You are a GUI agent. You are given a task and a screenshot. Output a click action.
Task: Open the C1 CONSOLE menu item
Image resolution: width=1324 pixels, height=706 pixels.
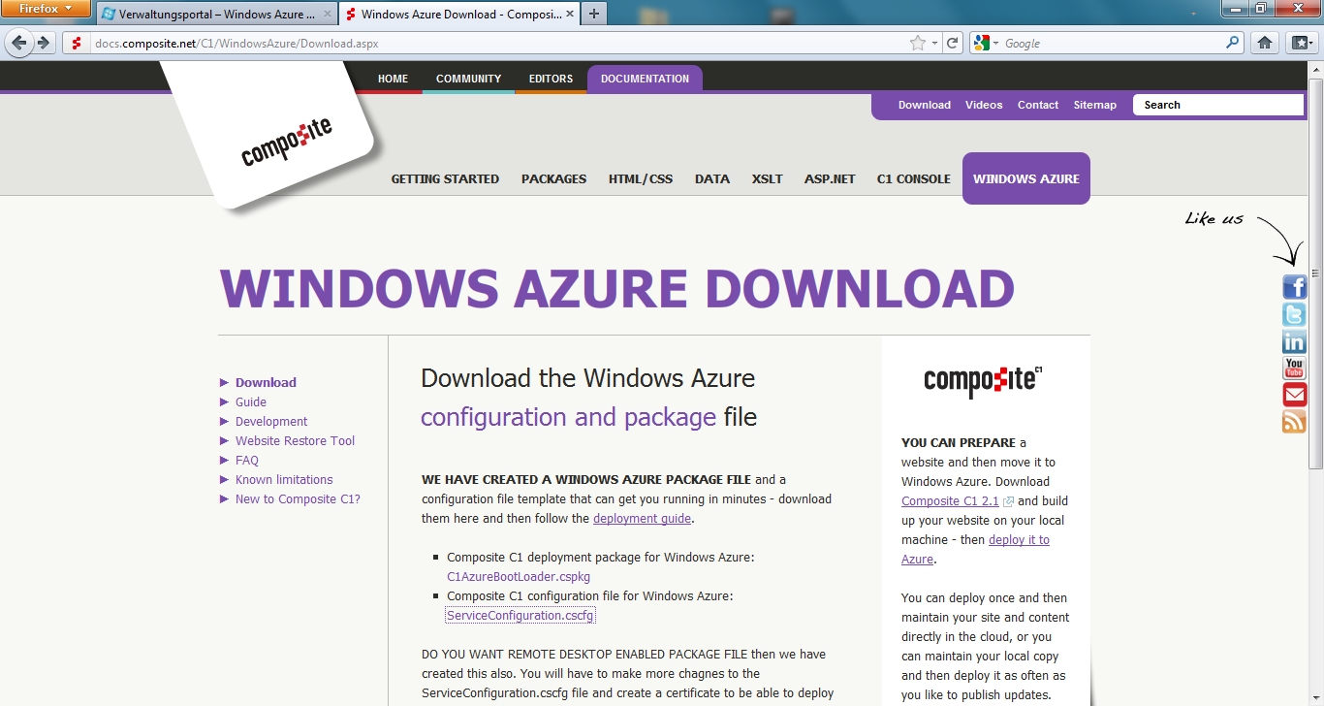913,178
